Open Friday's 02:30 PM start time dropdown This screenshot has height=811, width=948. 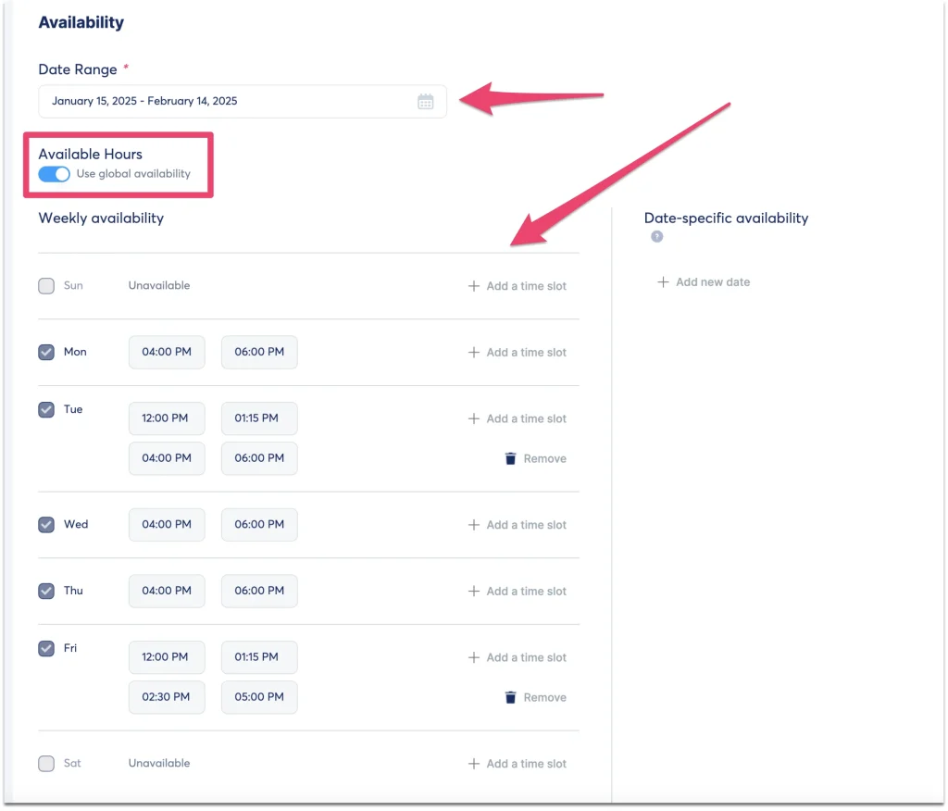click(x=167, y=697)
